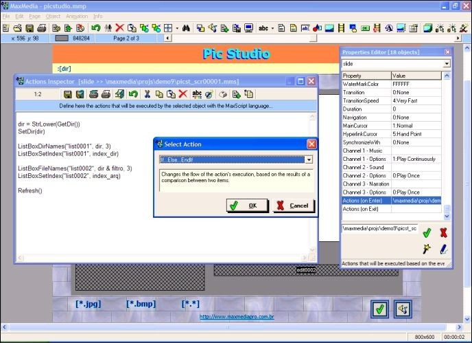This screenshot has height=343, width=472.
Task: Click the blue pen edit icon in Properties Editor
Action: [443, 250]
